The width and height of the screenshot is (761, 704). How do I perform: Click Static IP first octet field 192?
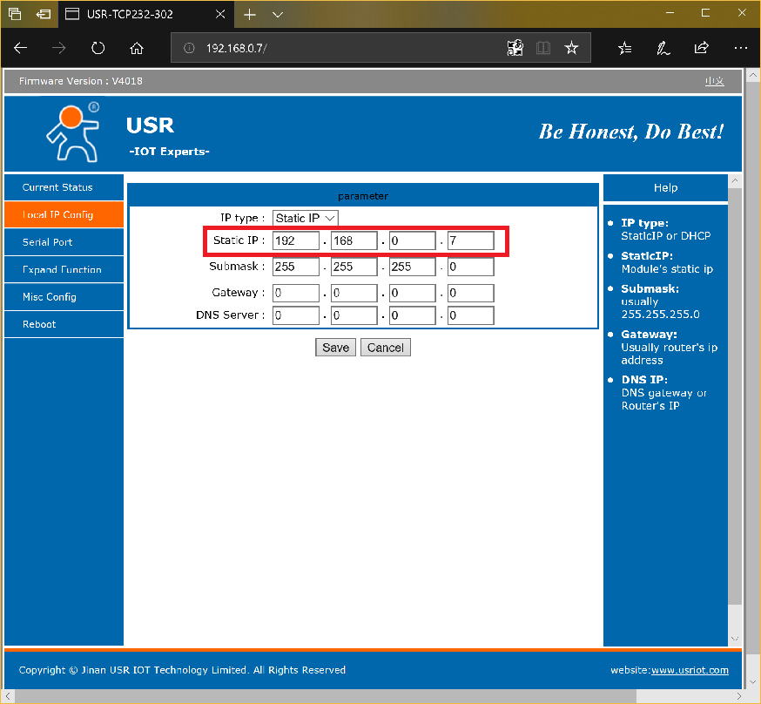[295, 240]
